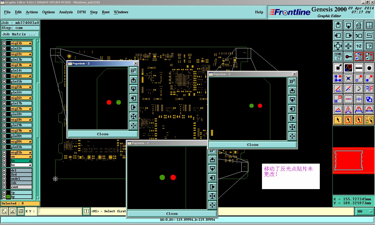Click Close button in Popview - 1
This screenshot has width=375, height=225.
click(x=172, y=214)
